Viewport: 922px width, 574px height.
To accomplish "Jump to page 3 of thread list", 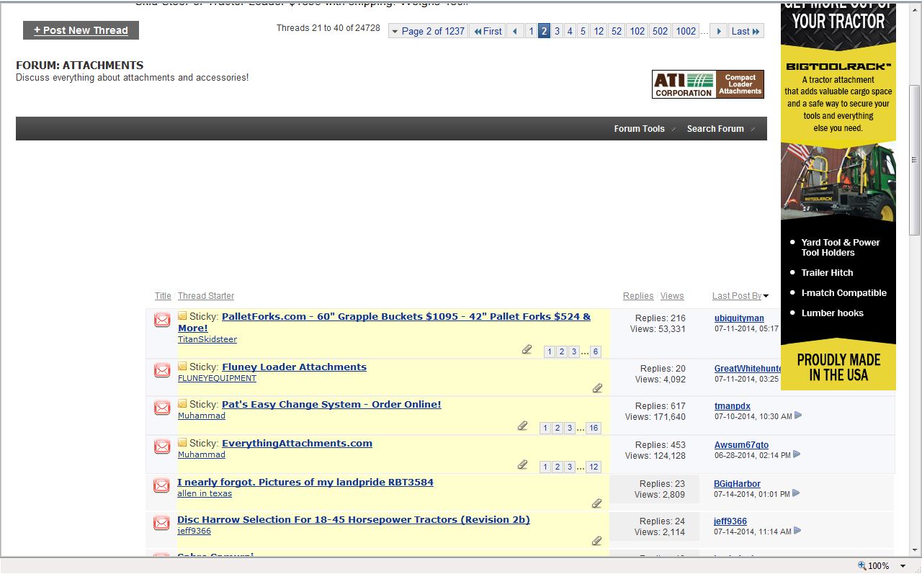I will tap(557, 31).
